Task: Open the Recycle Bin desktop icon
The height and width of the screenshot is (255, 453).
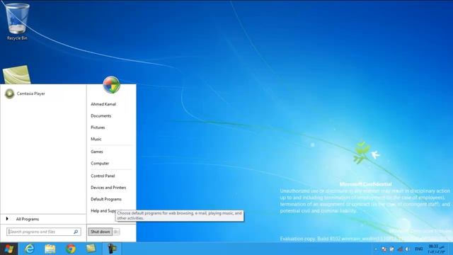Action: tap(17, 22)
